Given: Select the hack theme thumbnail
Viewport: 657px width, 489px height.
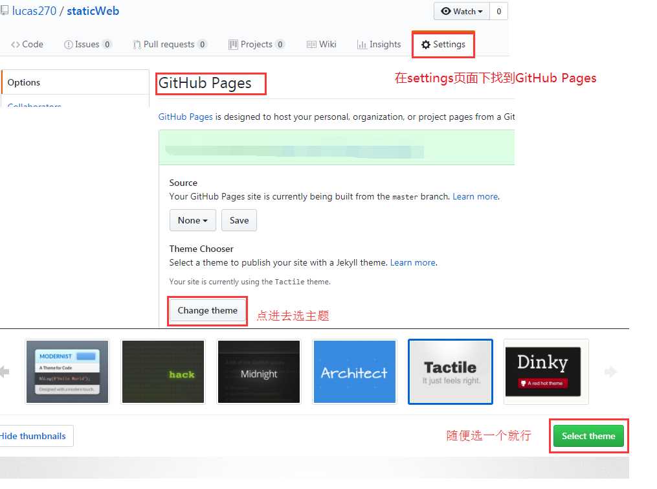Looking at the screenshot, I should [x=163, y=372].
